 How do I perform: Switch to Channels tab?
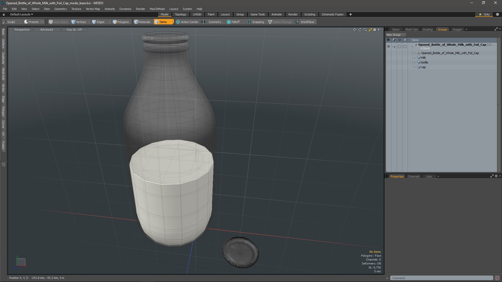pyautogui.click(x=414, y=177)
